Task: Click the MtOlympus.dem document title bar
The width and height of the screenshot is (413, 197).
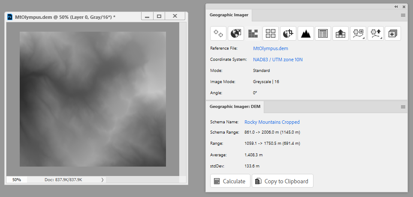Action: tap(74, 17)
